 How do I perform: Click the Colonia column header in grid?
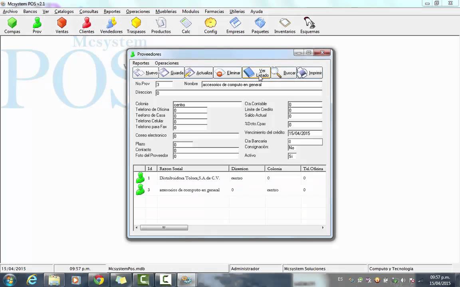pos(283,168)
